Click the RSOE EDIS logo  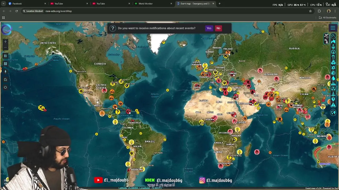coord(6,29)
